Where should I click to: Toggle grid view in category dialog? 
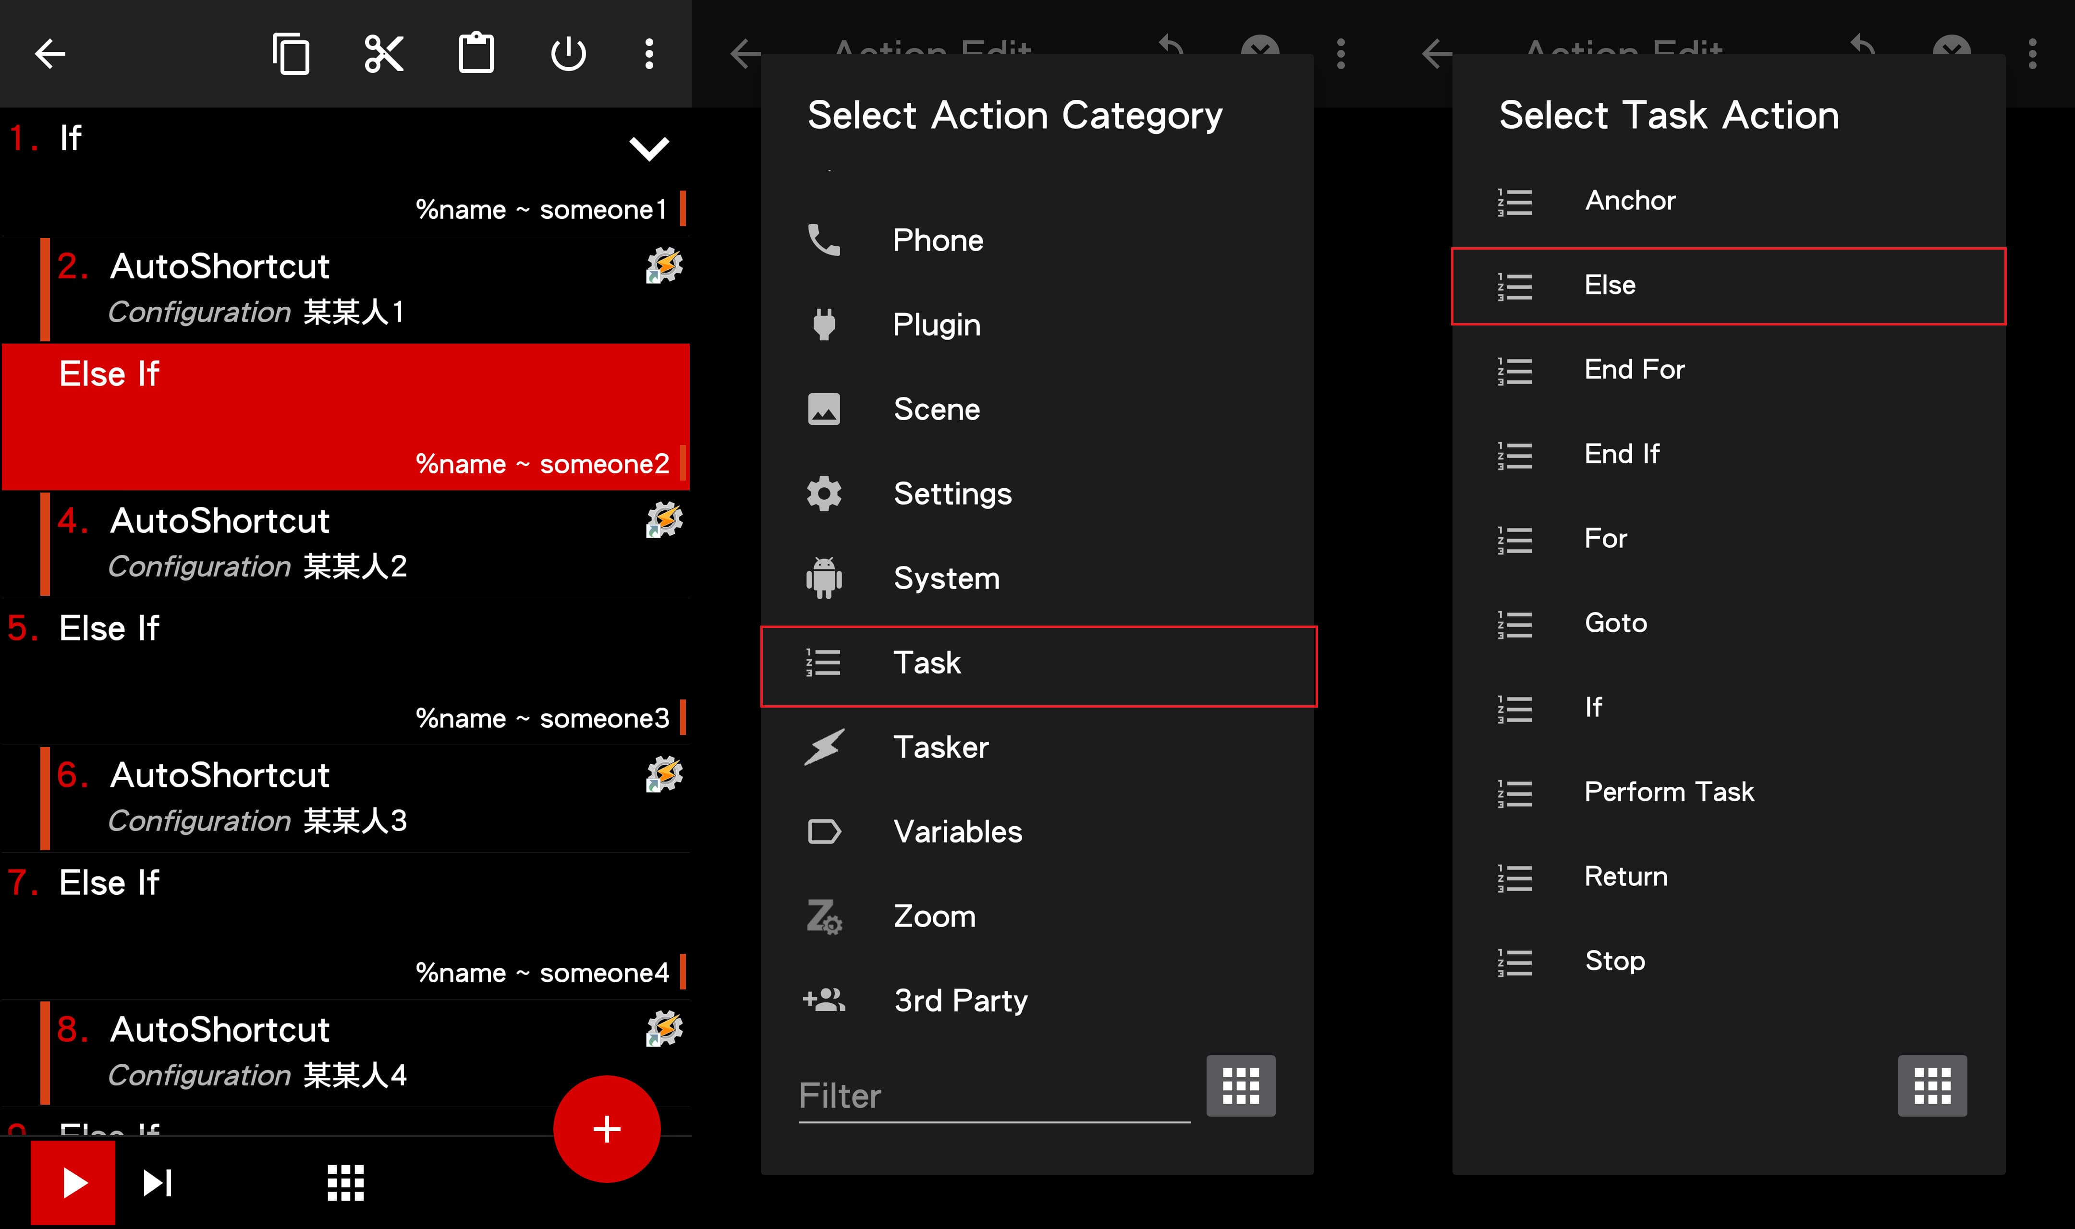coord(1240,1086)
